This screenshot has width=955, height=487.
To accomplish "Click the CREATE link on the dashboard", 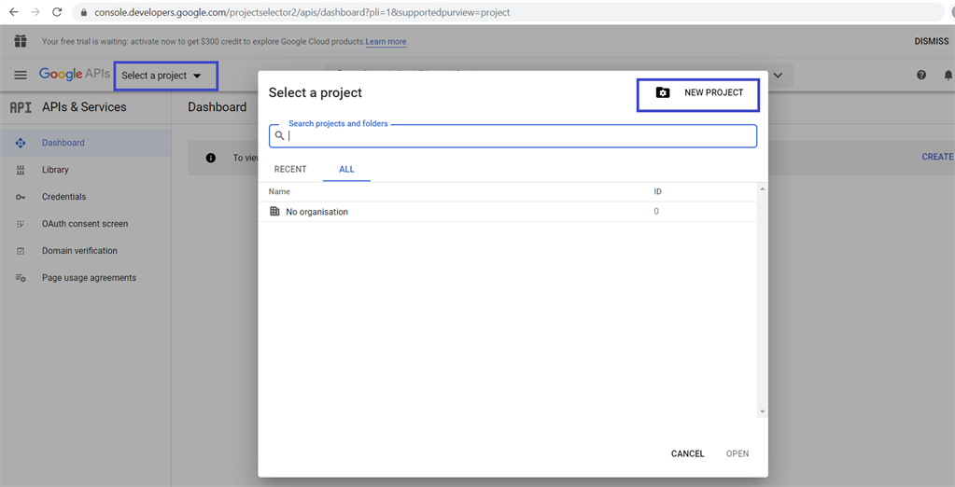I will tap(937, 157).
